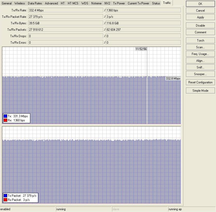Screen dimensions: 216x212
Task: Open the Scan tool
Action: tap(200, 47)
